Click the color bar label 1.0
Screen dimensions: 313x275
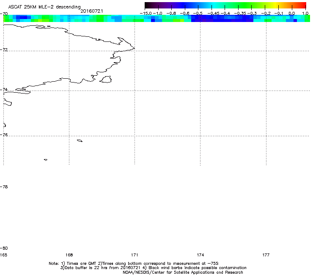click(x=305, y=14)
